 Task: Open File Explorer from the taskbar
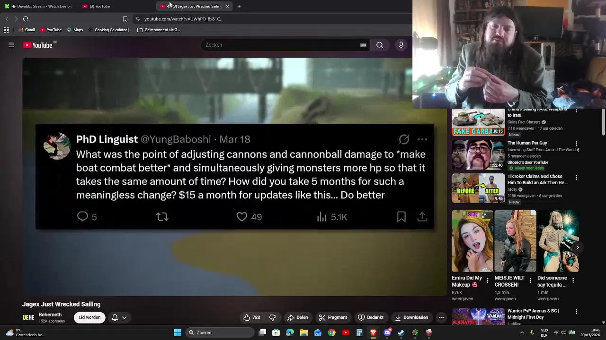(x=304, y=332)
